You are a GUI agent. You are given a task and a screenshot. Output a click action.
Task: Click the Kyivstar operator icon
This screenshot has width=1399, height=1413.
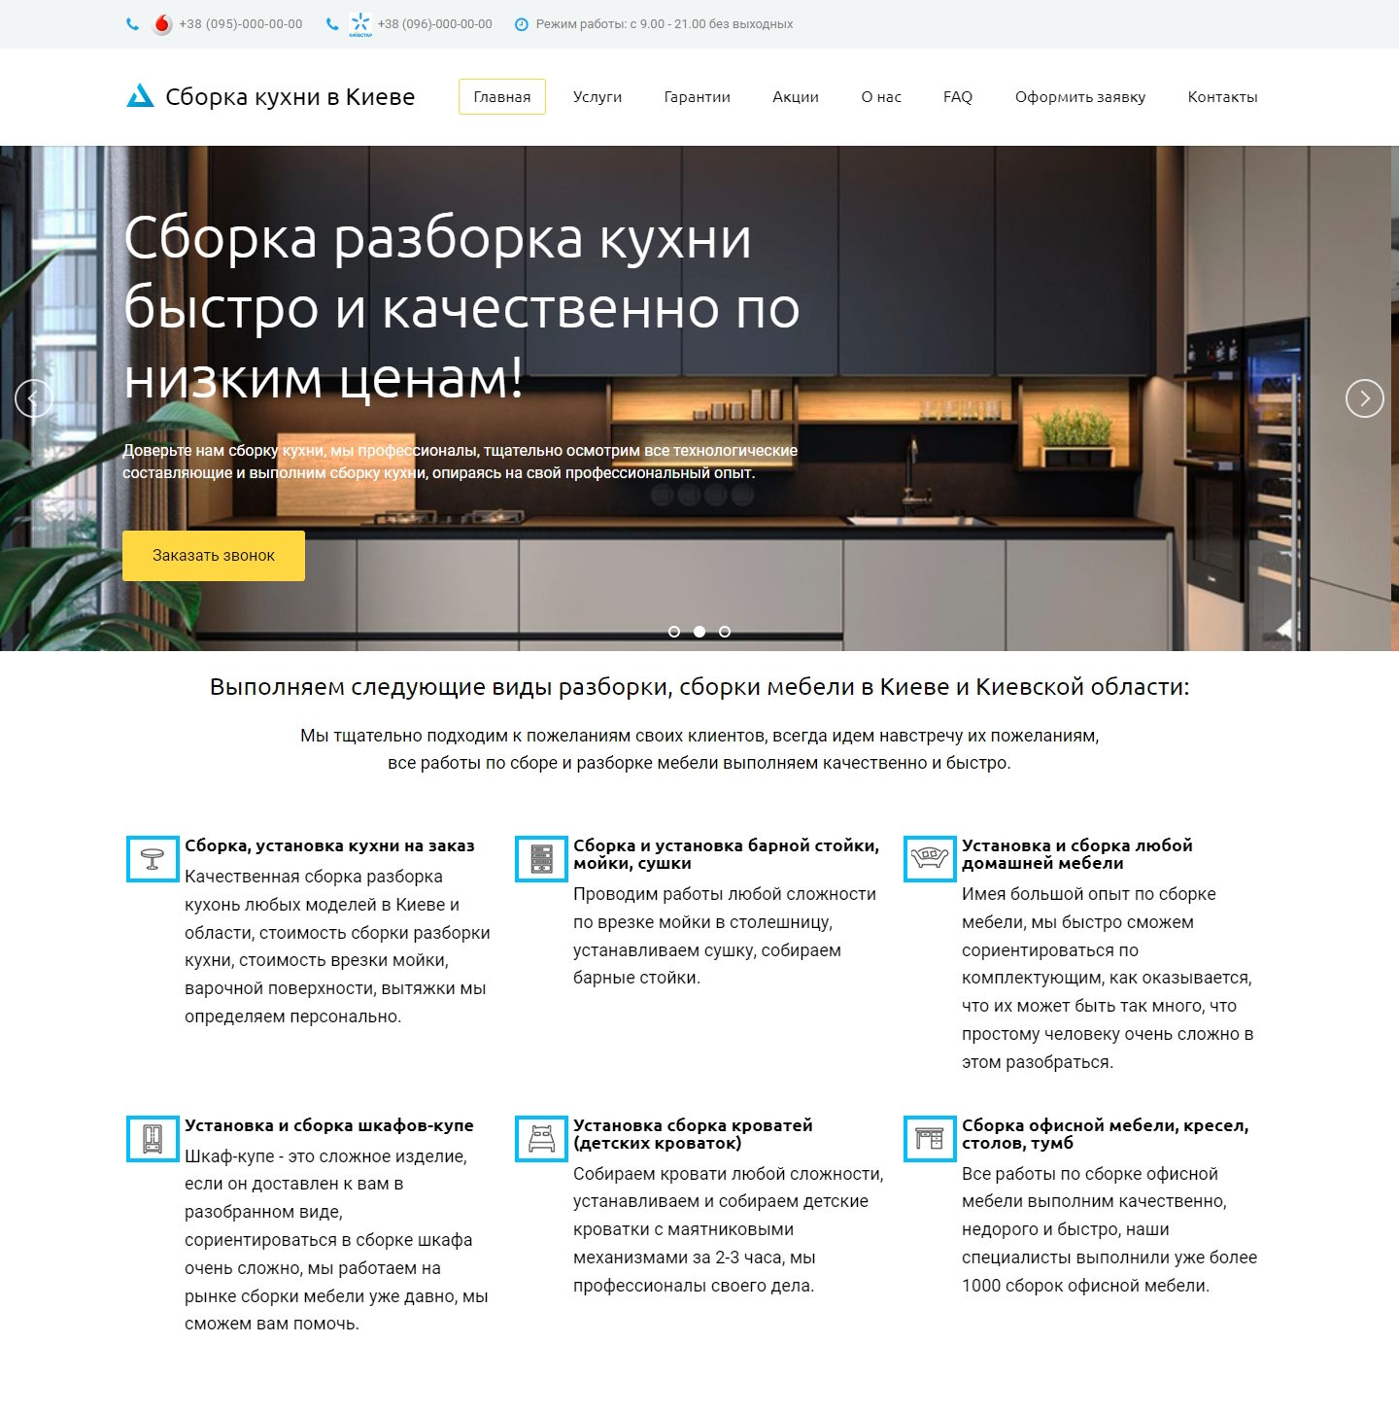pyautogui.click(x=360, y=24)
